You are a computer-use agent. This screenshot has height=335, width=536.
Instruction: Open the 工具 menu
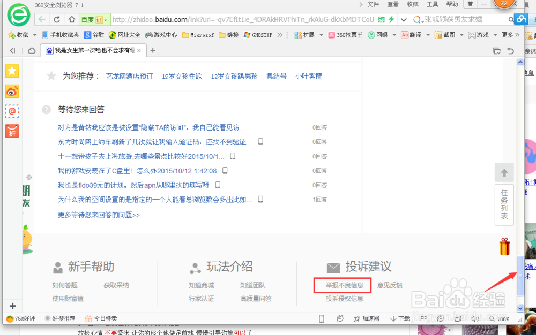[x=431, y=4]
